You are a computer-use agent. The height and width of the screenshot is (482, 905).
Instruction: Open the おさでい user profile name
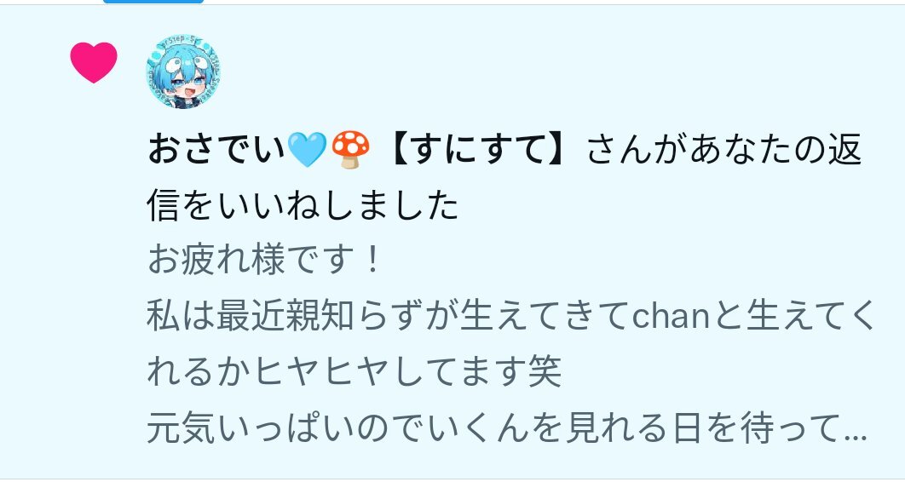216,149
